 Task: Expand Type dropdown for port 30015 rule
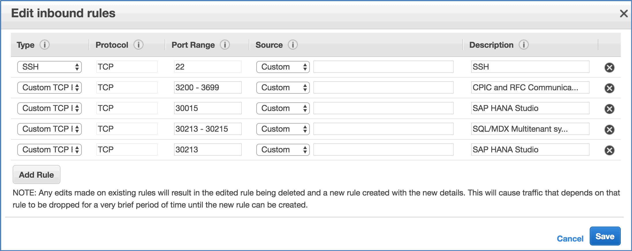(x=50, y=108)
